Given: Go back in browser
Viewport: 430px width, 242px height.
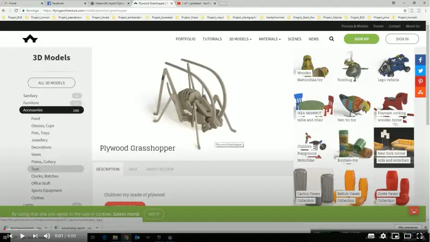Looking at the screenshot, I should [4, 11].
